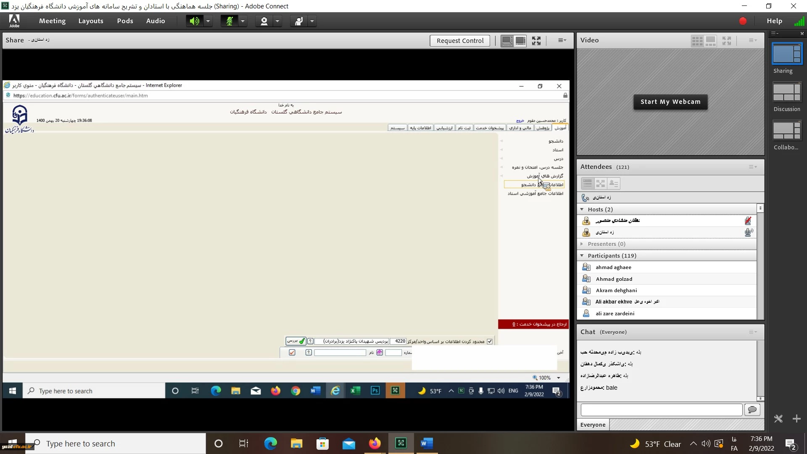Click Start My Webcam button
The height and width of the screenshot is (454, 807).
[x=670, y=102]
